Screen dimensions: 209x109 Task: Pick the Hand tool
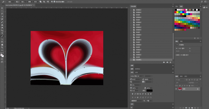[2, 45]
